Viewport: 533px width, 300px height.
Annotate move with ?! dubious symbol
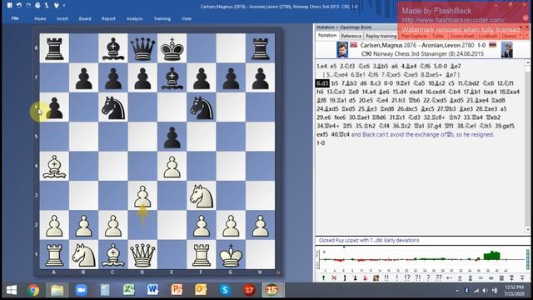tap(418, 277)
